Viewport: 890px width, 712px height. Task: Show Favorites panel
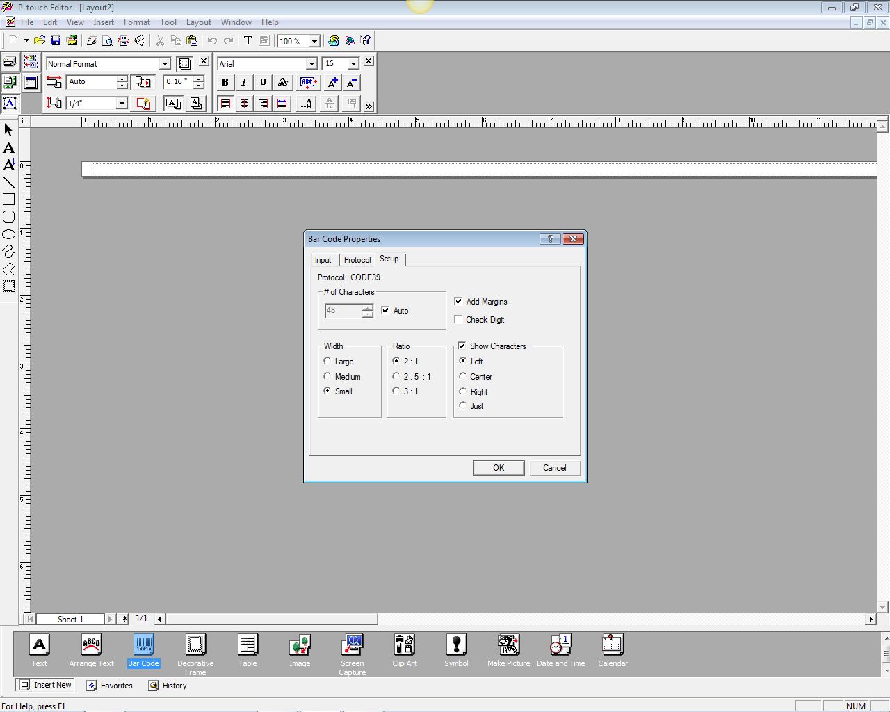pyautogui.click(x=109, y=686)
